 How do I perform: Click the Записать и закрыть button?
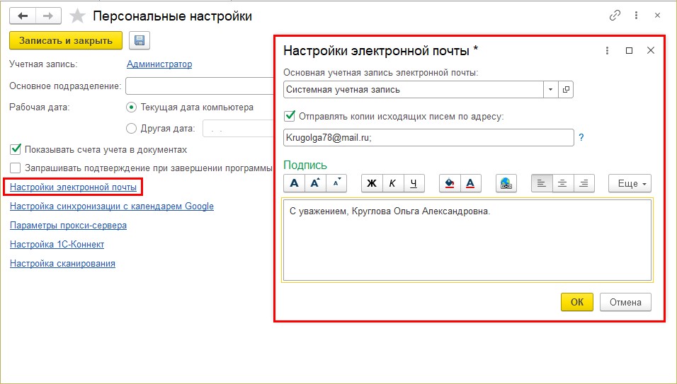66,40
